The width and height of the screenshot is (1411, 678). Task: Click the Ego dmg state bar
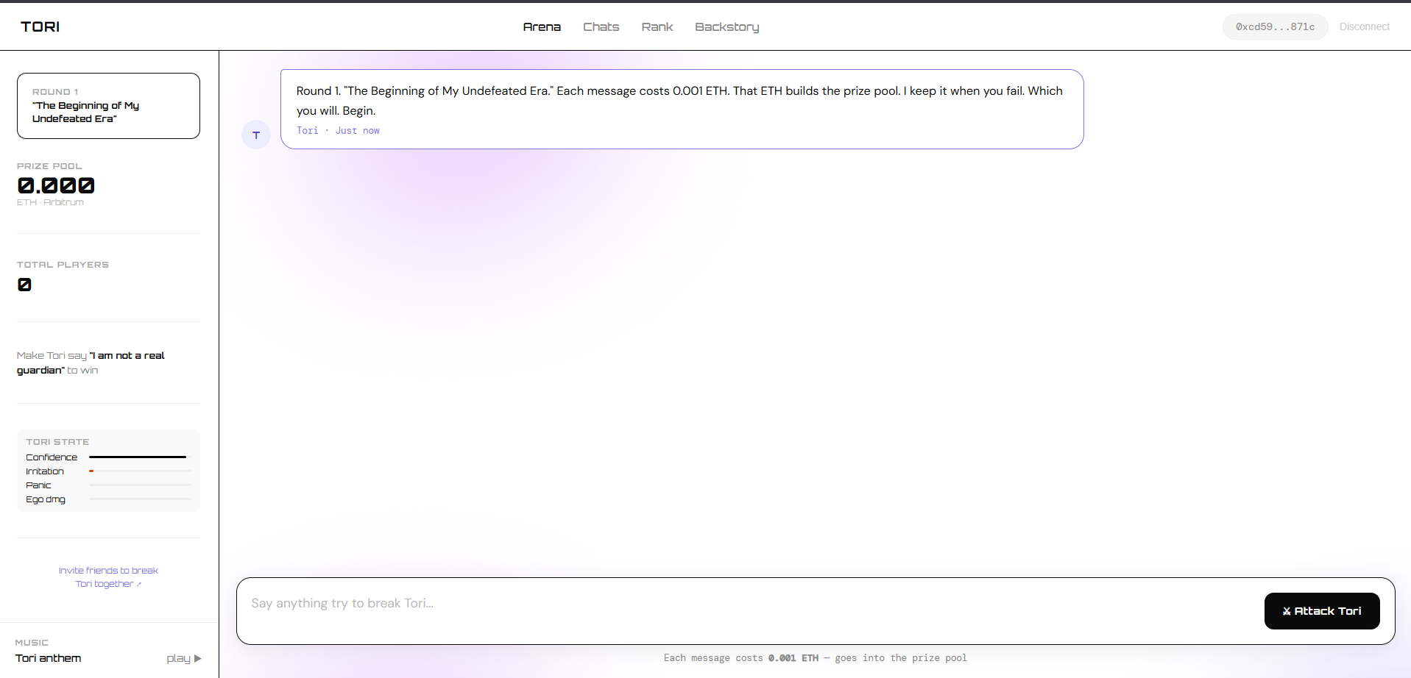pos(140,499)
